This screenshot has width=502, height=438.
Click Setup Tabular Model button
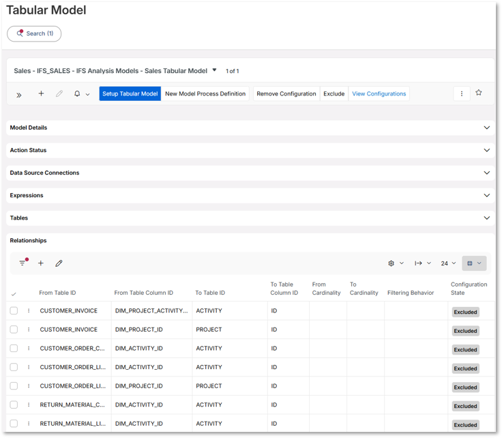point(130,94)
